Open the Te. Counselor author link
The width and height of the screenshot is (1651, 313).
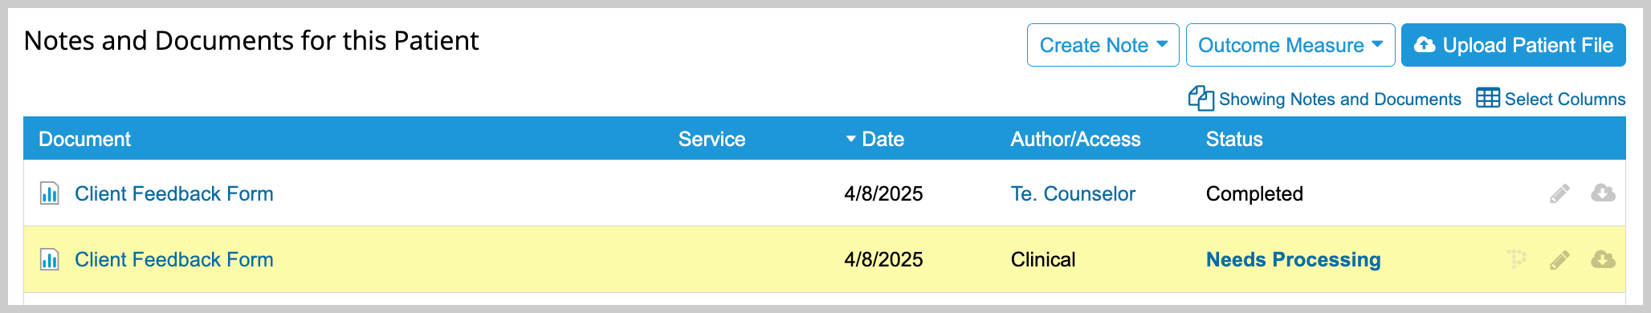(1073, 193)
